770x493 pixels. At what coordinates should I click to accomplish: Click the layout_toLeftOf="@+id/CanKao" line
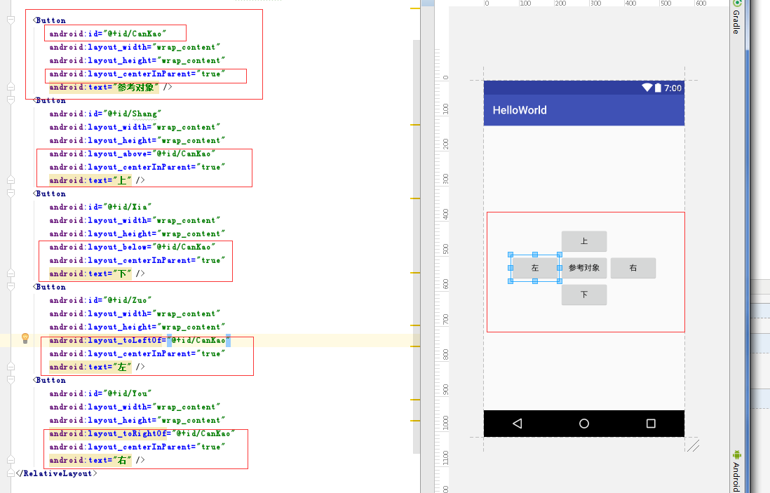tap(140, 340)
